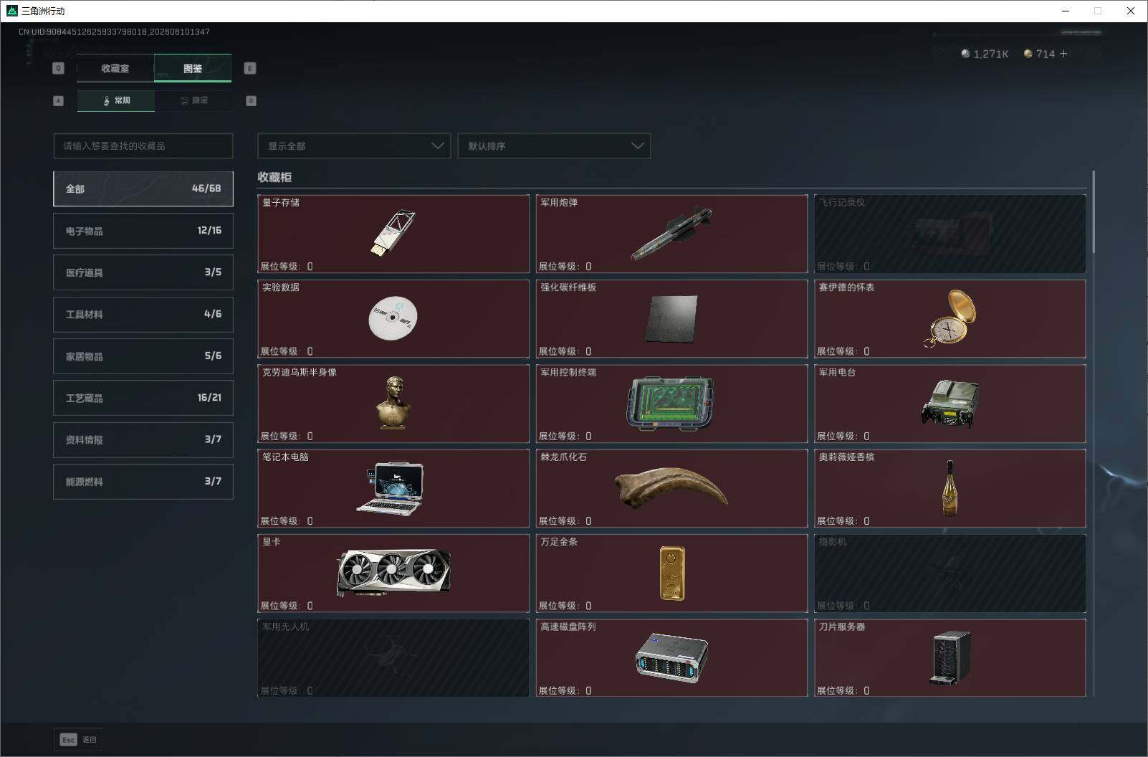Select the 工艺藏品 category

pyautogui.click(x=143, y=398)
